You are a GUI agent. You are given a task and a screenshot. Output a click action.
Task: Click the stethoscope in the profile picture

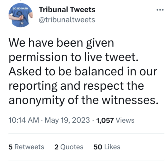coord(21,19)
